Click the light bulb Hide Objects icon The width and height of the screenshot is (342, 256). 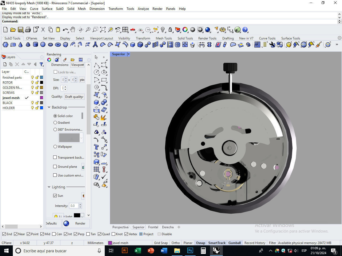163,30
